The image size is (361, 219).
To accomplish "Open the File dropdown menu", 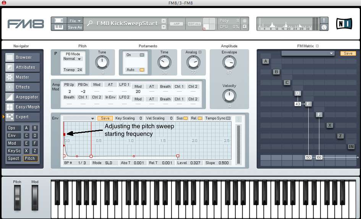I will (x=75, y=21).
